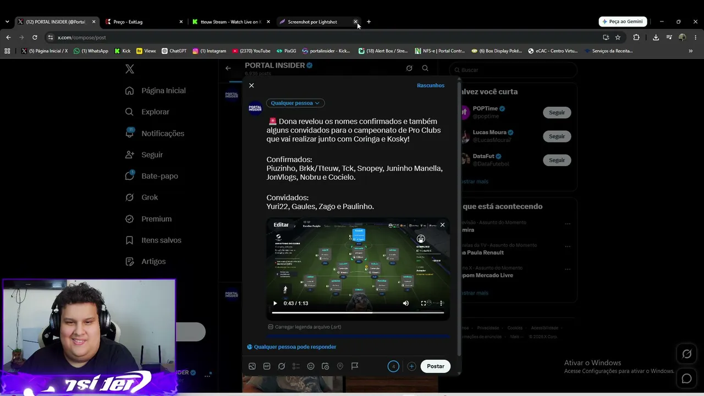
Task: Enter fullscreen on the attached video
Action: [x=424, y=303]
